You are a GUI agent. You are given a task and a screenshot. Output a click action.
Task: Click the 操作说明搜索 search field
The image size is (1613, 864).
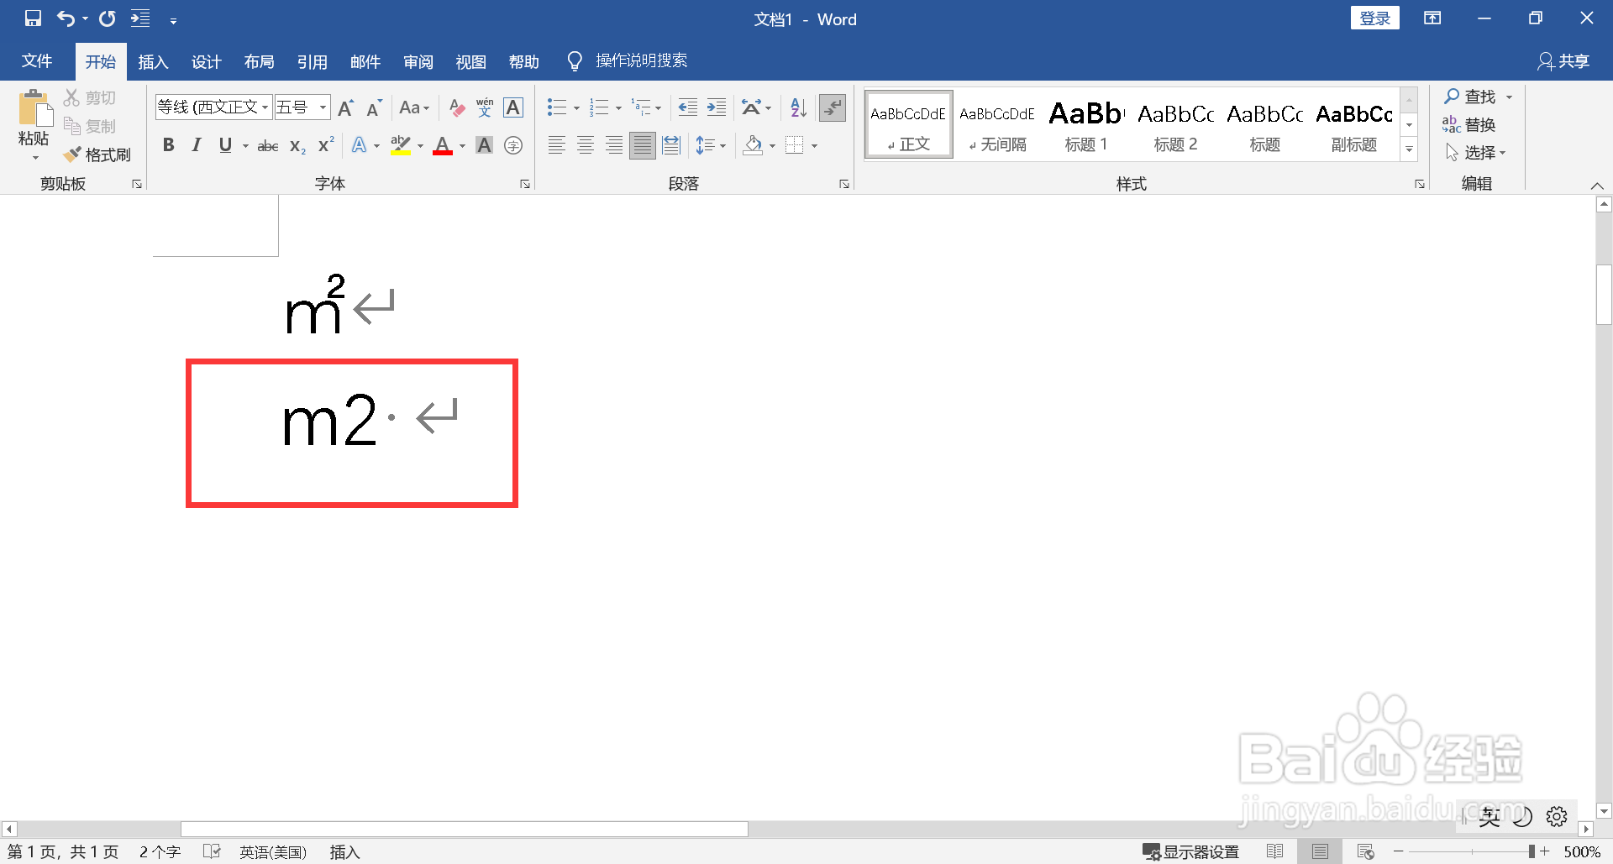[642, 61]
